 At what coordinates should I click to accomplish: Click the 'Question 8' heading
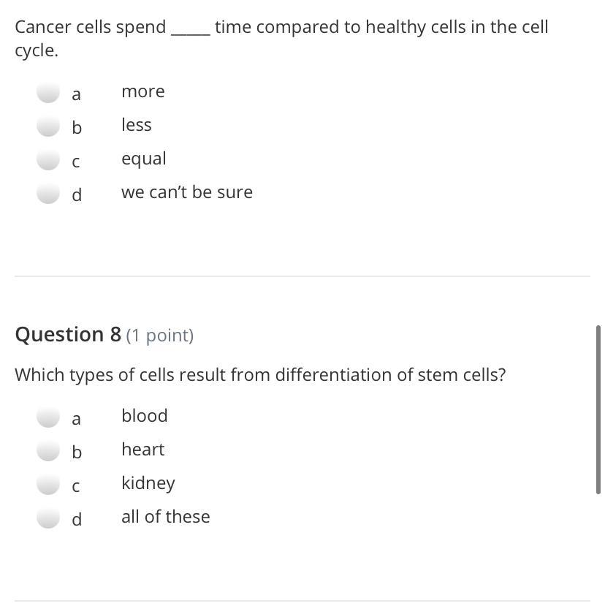[x=68, y=335]
